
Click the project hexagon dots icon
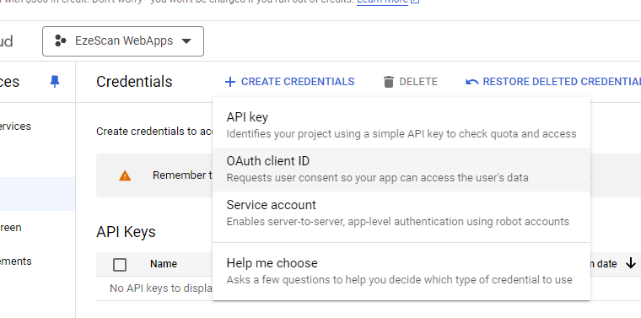[61, 40]
